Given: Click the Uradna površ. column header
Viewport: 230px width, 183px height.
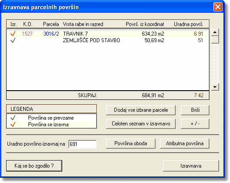Looking at the screenshot, I should click(188, 24).
